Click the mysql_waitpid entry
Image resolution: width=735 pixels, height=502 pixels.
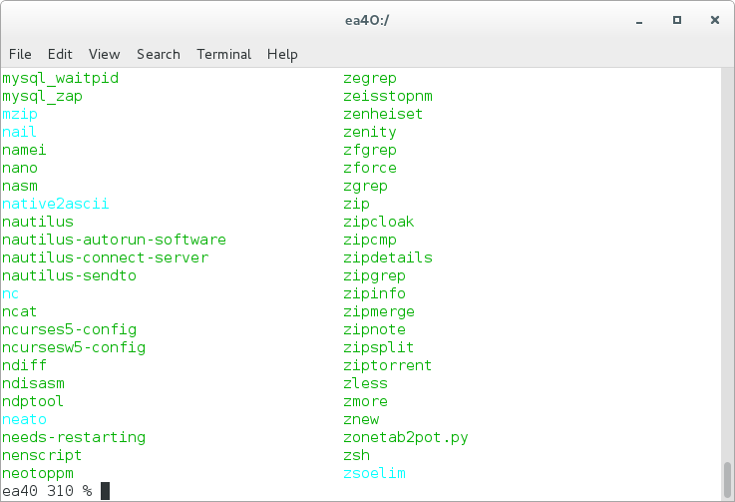pyautogui.click(x=61, y=78)
